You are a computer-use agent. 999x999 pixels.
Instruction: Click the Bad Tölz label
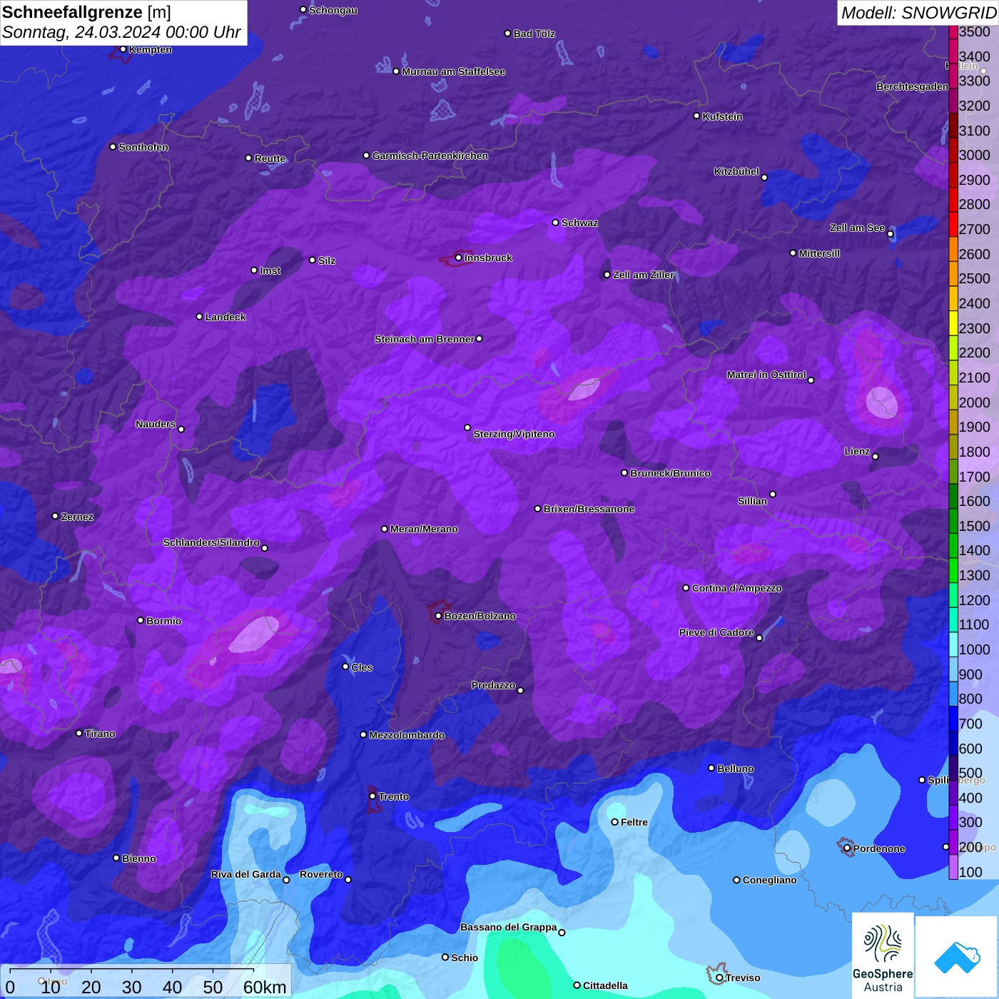[534, 34]
